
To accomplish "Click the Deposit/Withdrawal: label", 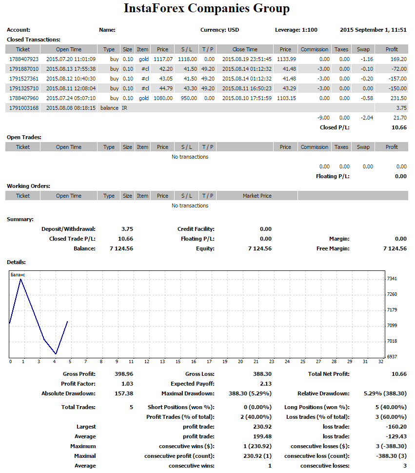I will [68, 229].
